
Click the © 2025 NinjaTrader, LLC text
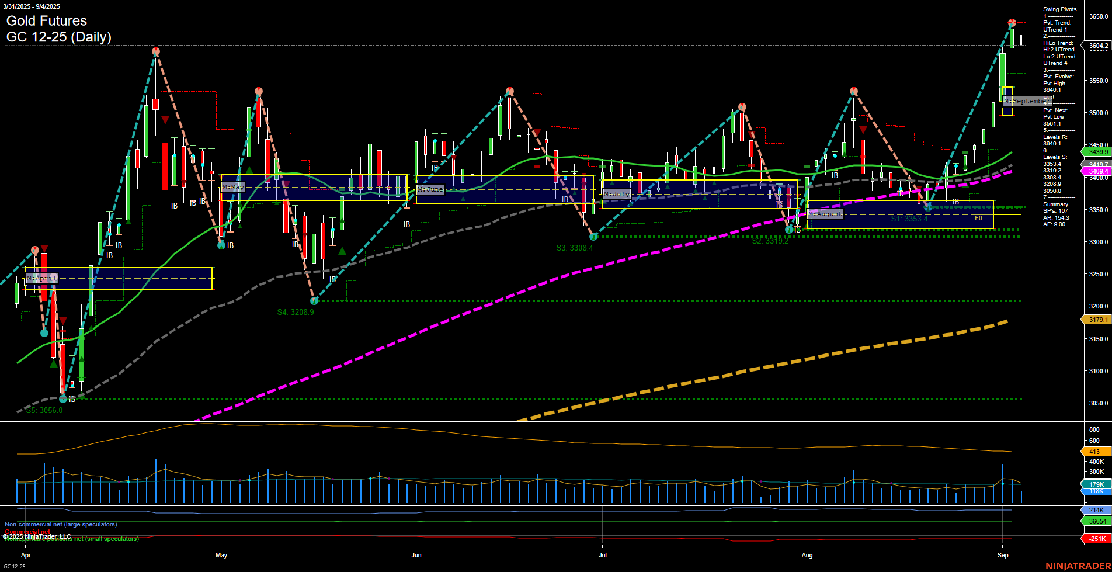point(37,536)
